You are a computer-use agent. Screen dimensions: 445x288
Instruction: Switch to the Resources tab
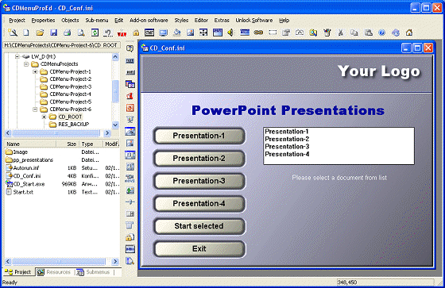click(x=54, y=272)
